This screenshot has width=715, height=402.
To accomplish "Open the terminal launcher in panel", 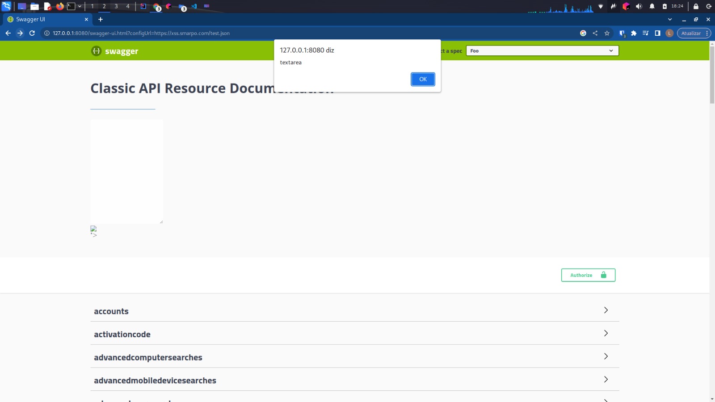I will (71, 6).
